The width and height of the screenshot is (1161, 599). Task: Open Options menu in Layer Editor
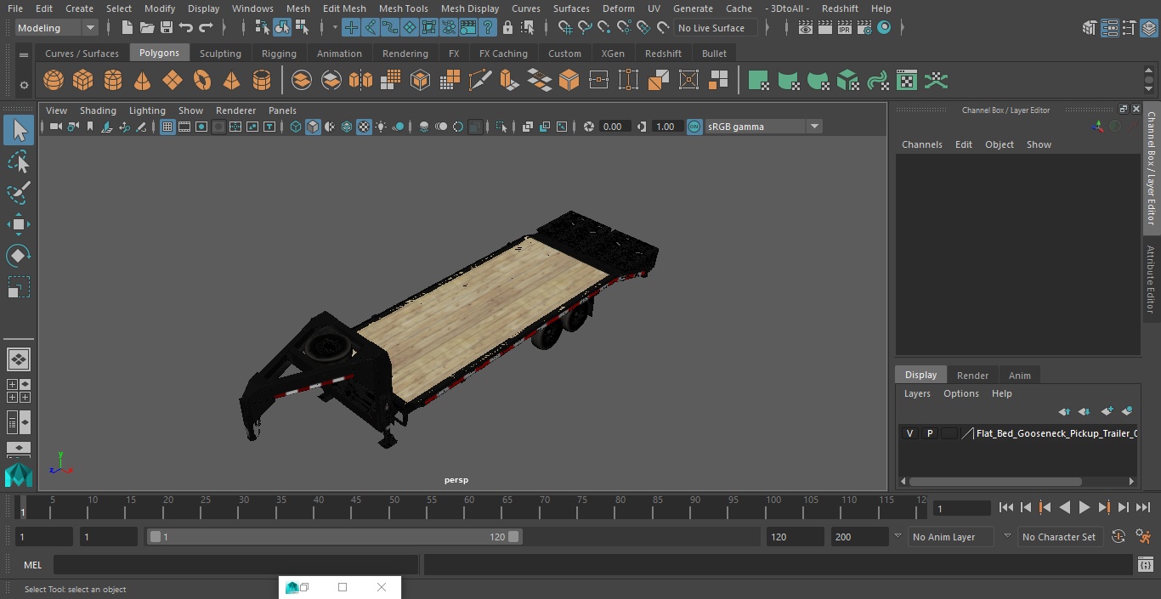coord(961,393)
